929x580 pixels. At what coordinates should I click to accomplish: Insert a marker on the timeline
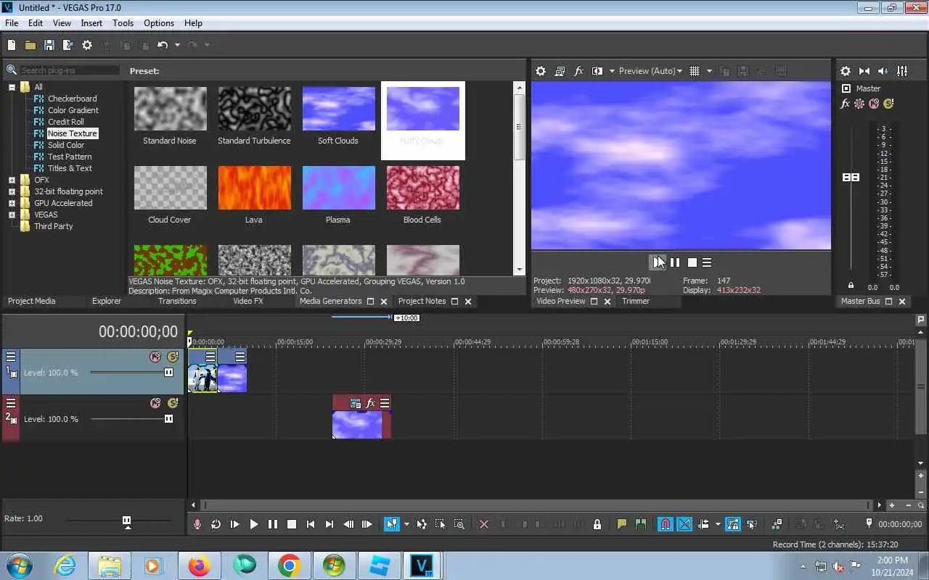coord(622,524)
